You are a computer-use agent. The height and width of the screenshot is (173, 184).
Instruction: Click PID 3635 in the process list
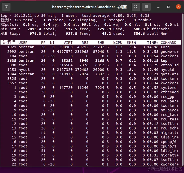click(12, 61)
